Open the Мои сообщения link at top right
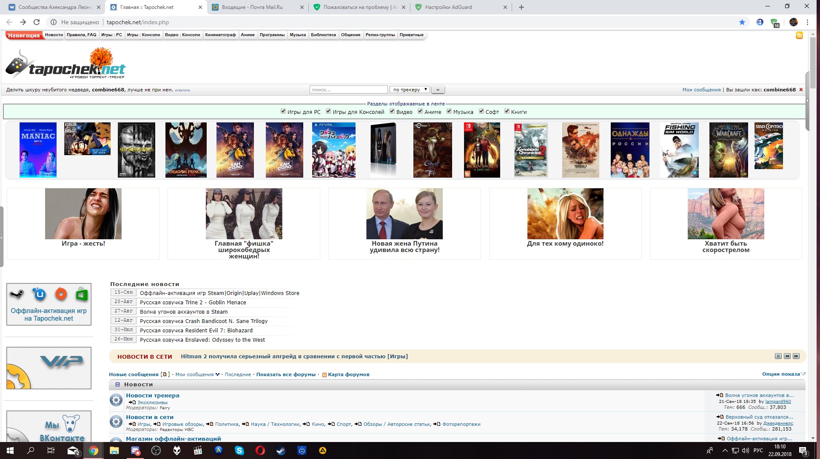The width and height of the screenshot is (820, 459). coord(701,90)
